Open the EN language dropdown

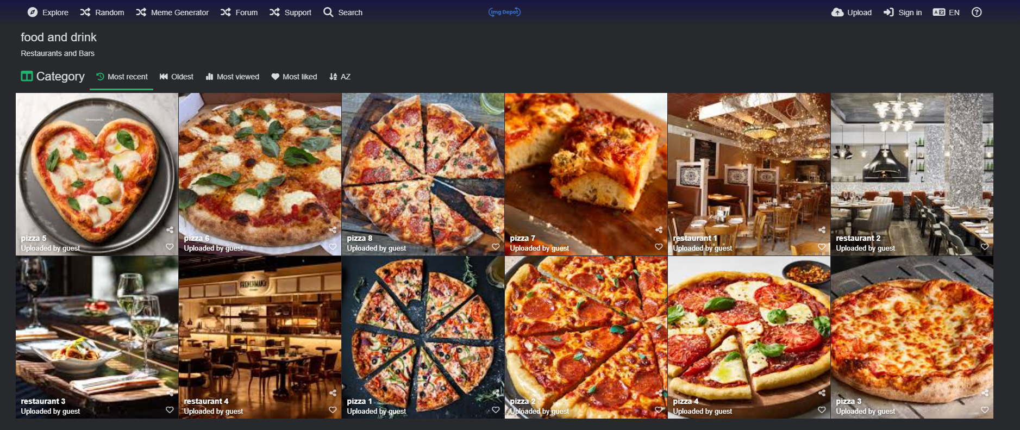coord(946,12)
